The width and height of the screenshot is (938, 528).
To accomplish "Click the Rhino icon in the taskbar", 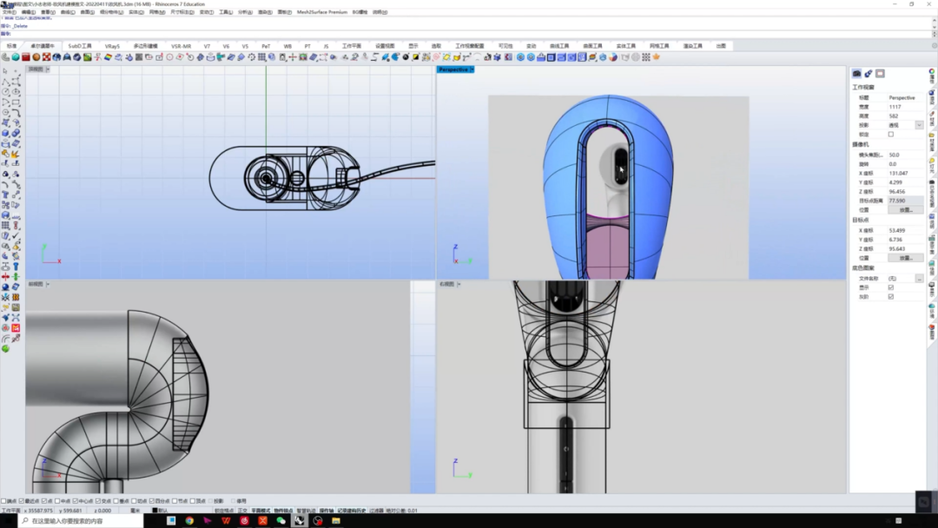I will (x=299, y=521).
